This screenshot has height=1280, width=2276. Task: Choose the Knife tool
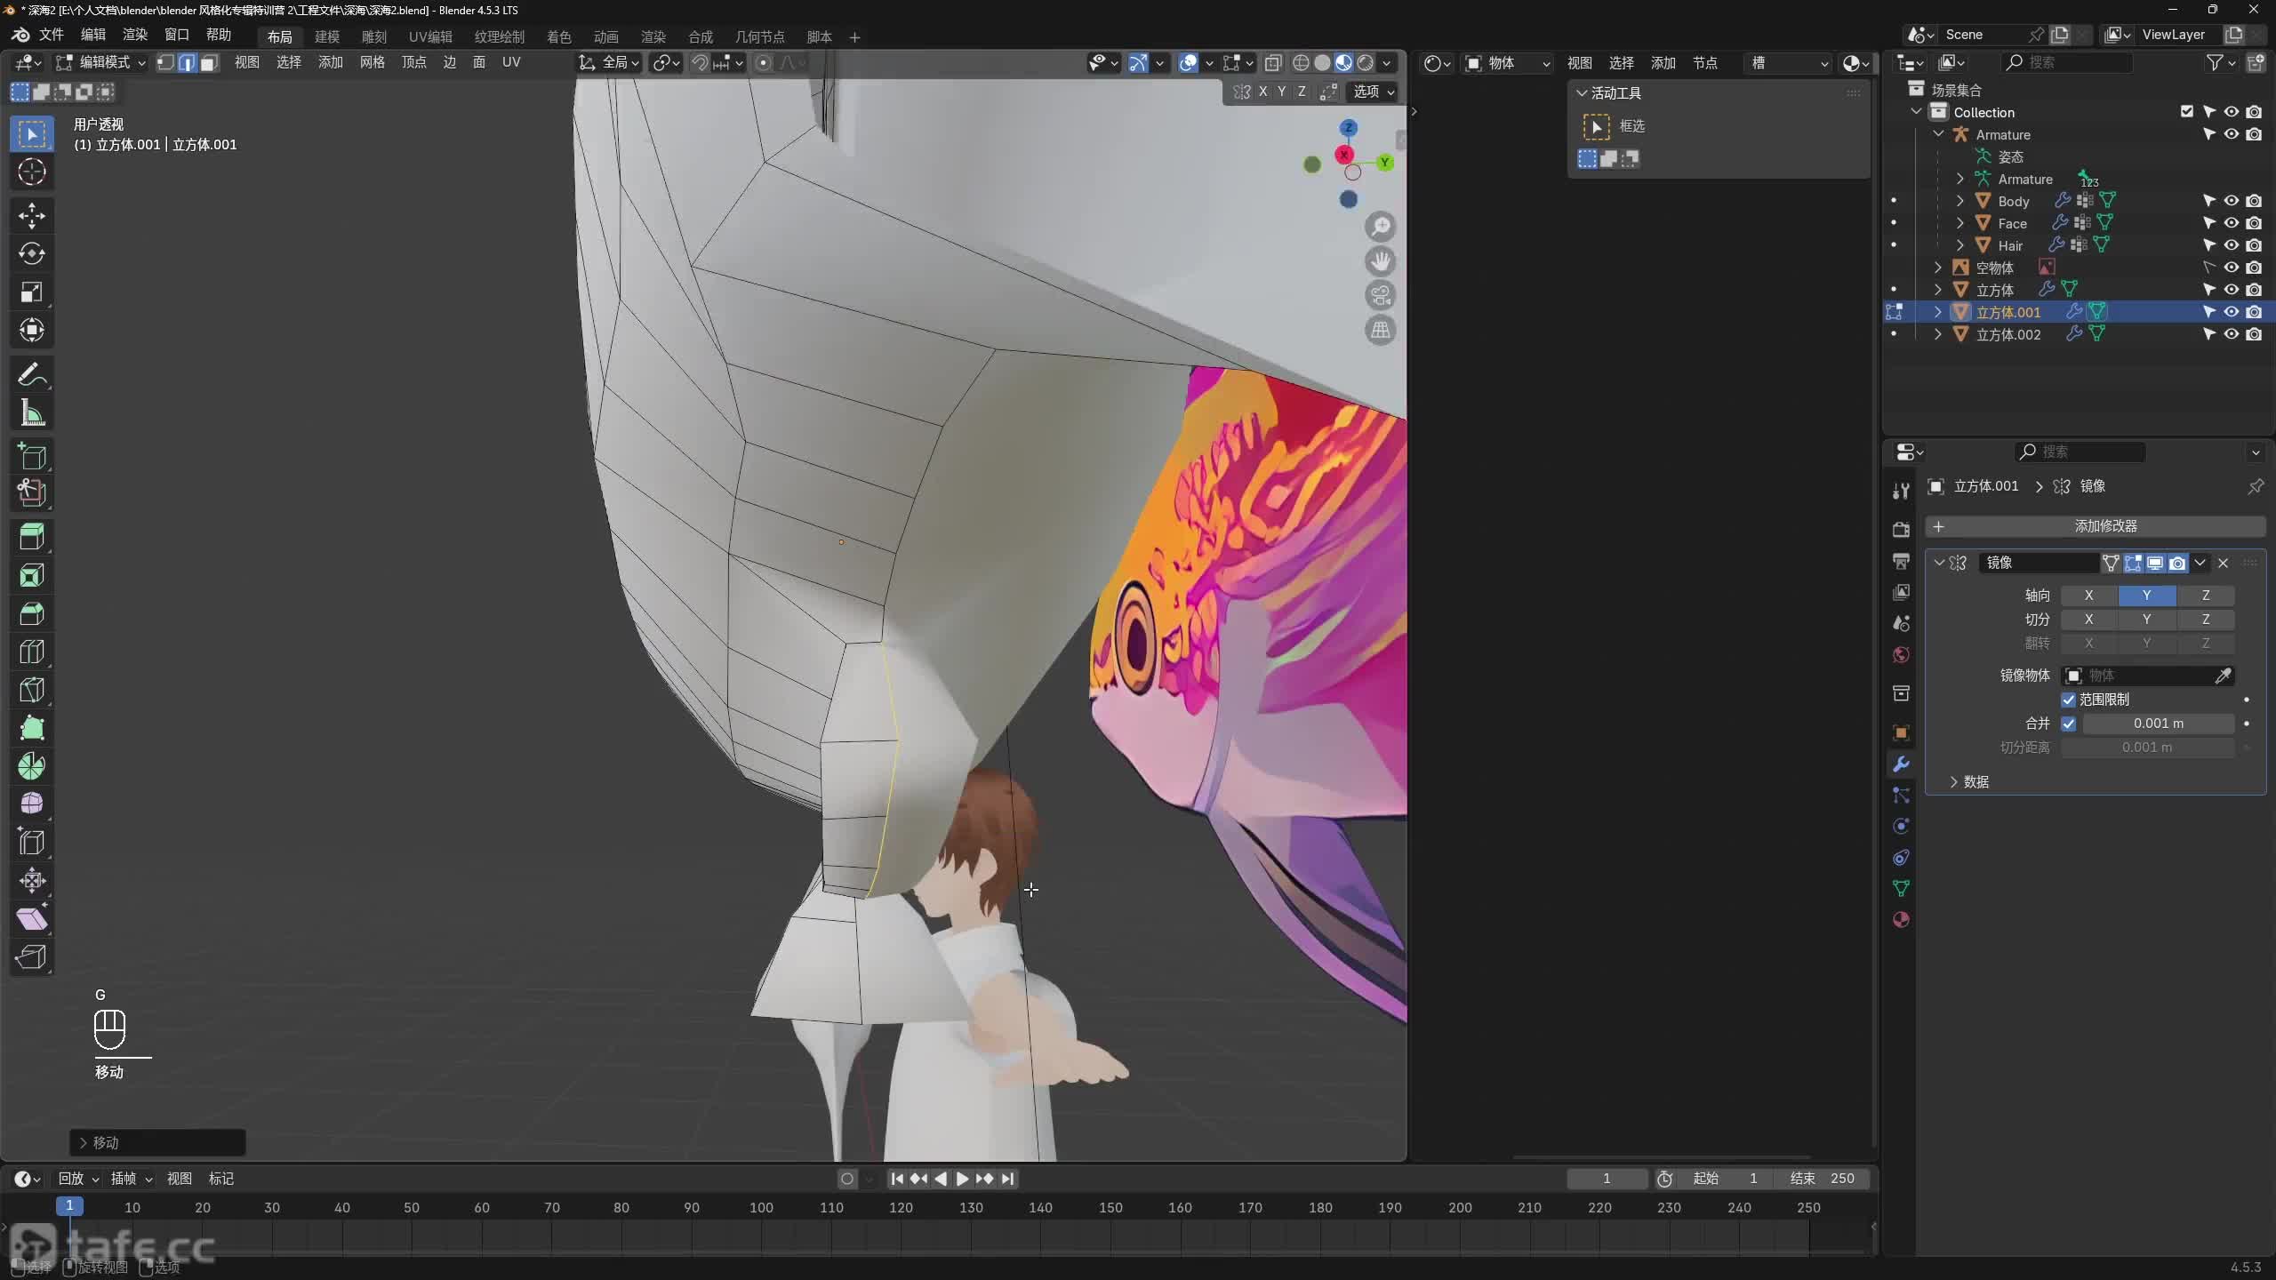click(32, 690)
